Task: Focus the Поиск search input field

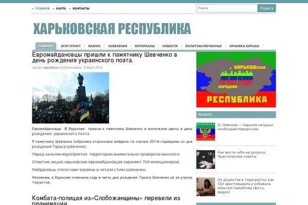Action: [227, 8]
